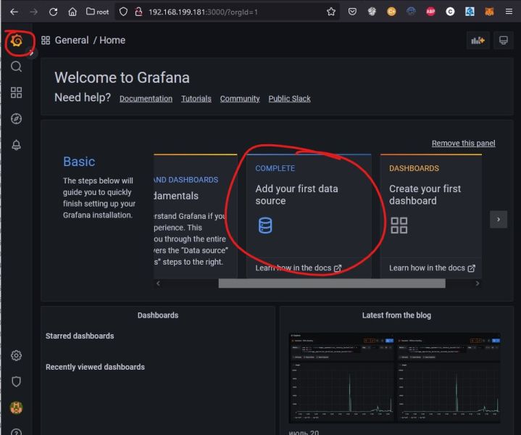This screenshot has height=435, width=521.
Task: Open the Alerting bell icon
Action: [x=16, y=145]
